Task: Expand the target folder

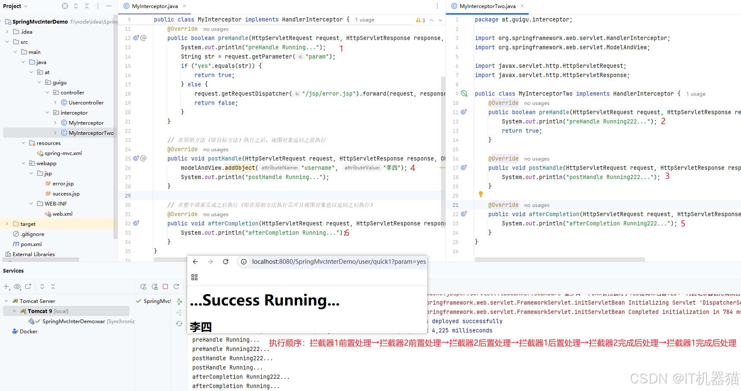Action: coord(7,224)
